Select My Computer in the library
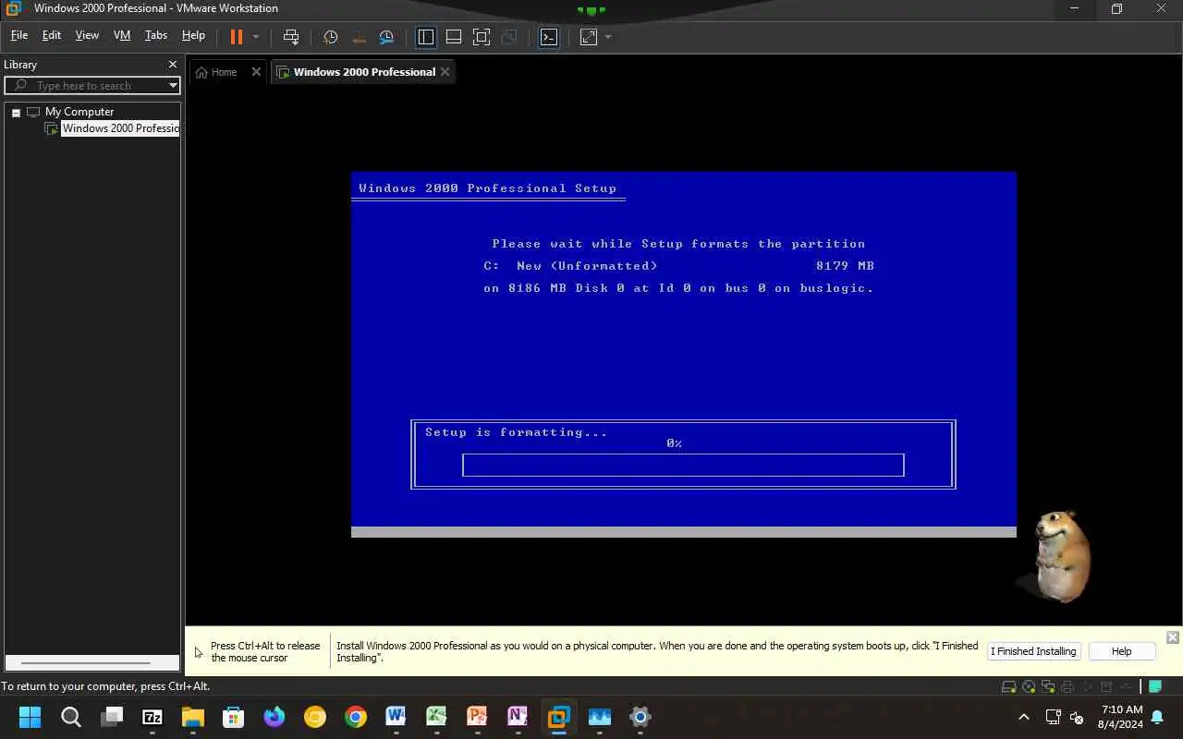Screen dimensions: 1183x739 coord(79,112)
